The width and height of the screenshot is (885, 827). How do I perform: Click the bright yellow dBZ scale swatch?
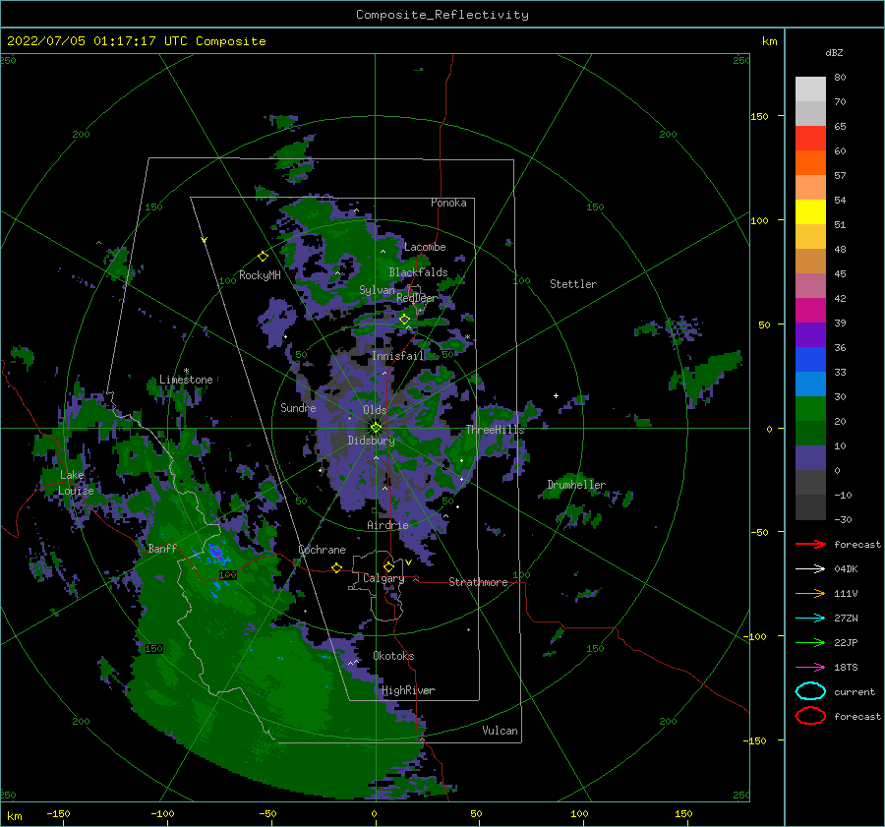(x=810, y=212)
